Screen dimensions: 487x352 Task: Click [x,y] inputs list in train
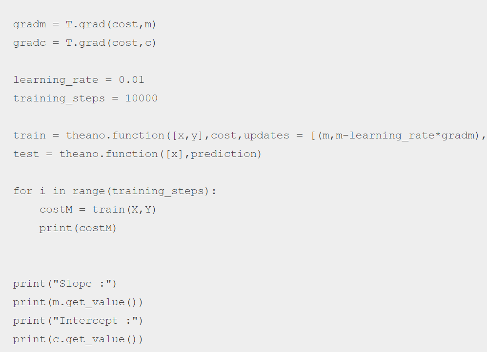(187, 136)
